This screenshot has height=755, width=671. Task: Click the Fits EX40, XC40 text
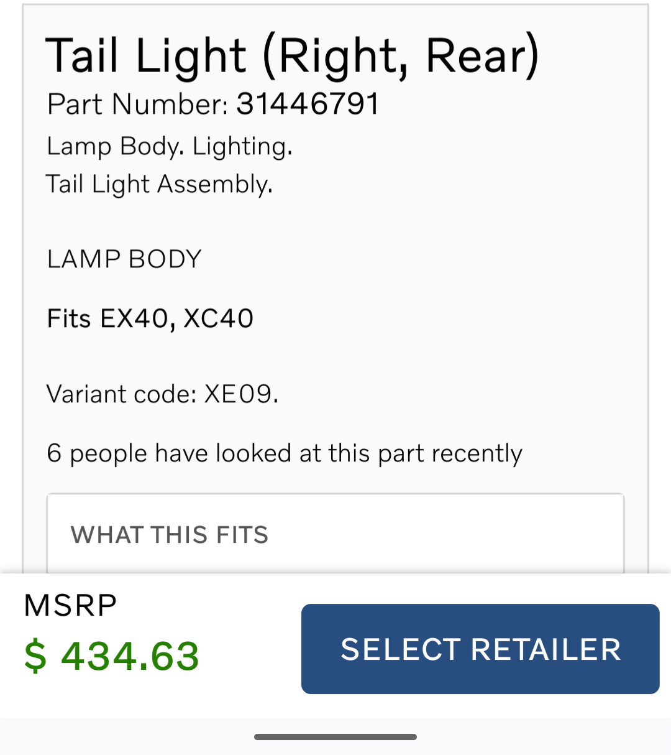point(150,318)
